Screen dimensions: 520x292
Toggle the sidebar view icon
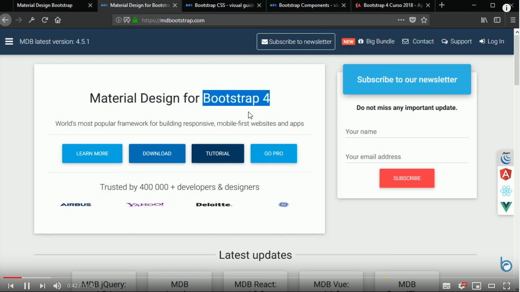[497, 20]
